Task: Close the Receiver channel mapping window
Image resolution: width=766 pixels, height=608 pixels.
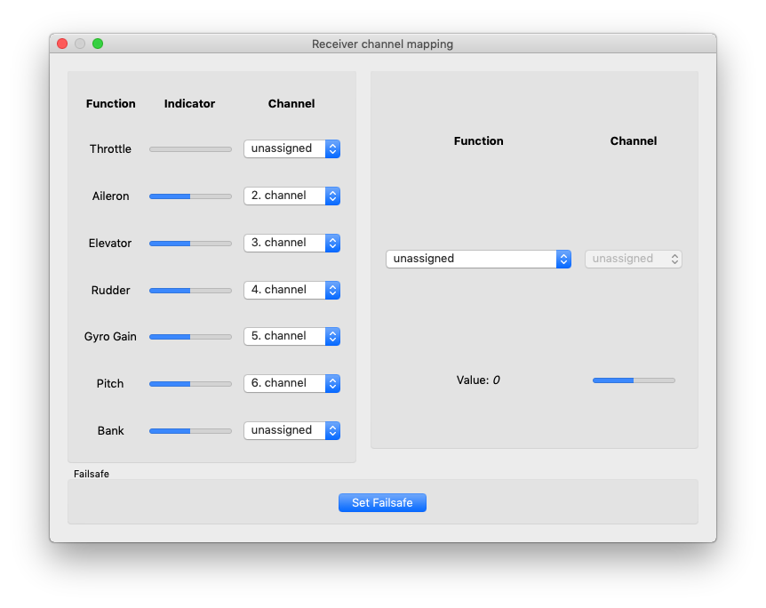Action: pos(62,44)
